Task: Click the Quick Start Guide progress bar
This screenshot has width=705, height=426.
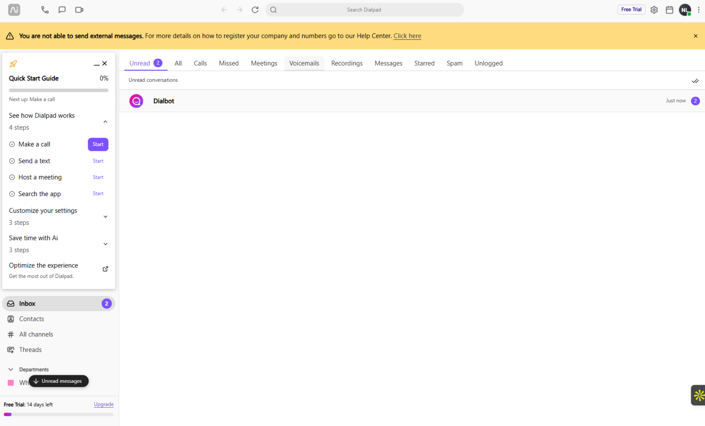Action: 59,90
